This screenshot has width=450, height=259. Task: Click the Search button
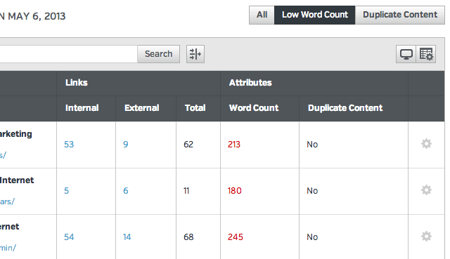pyautogui.click(x=158, y=54)
